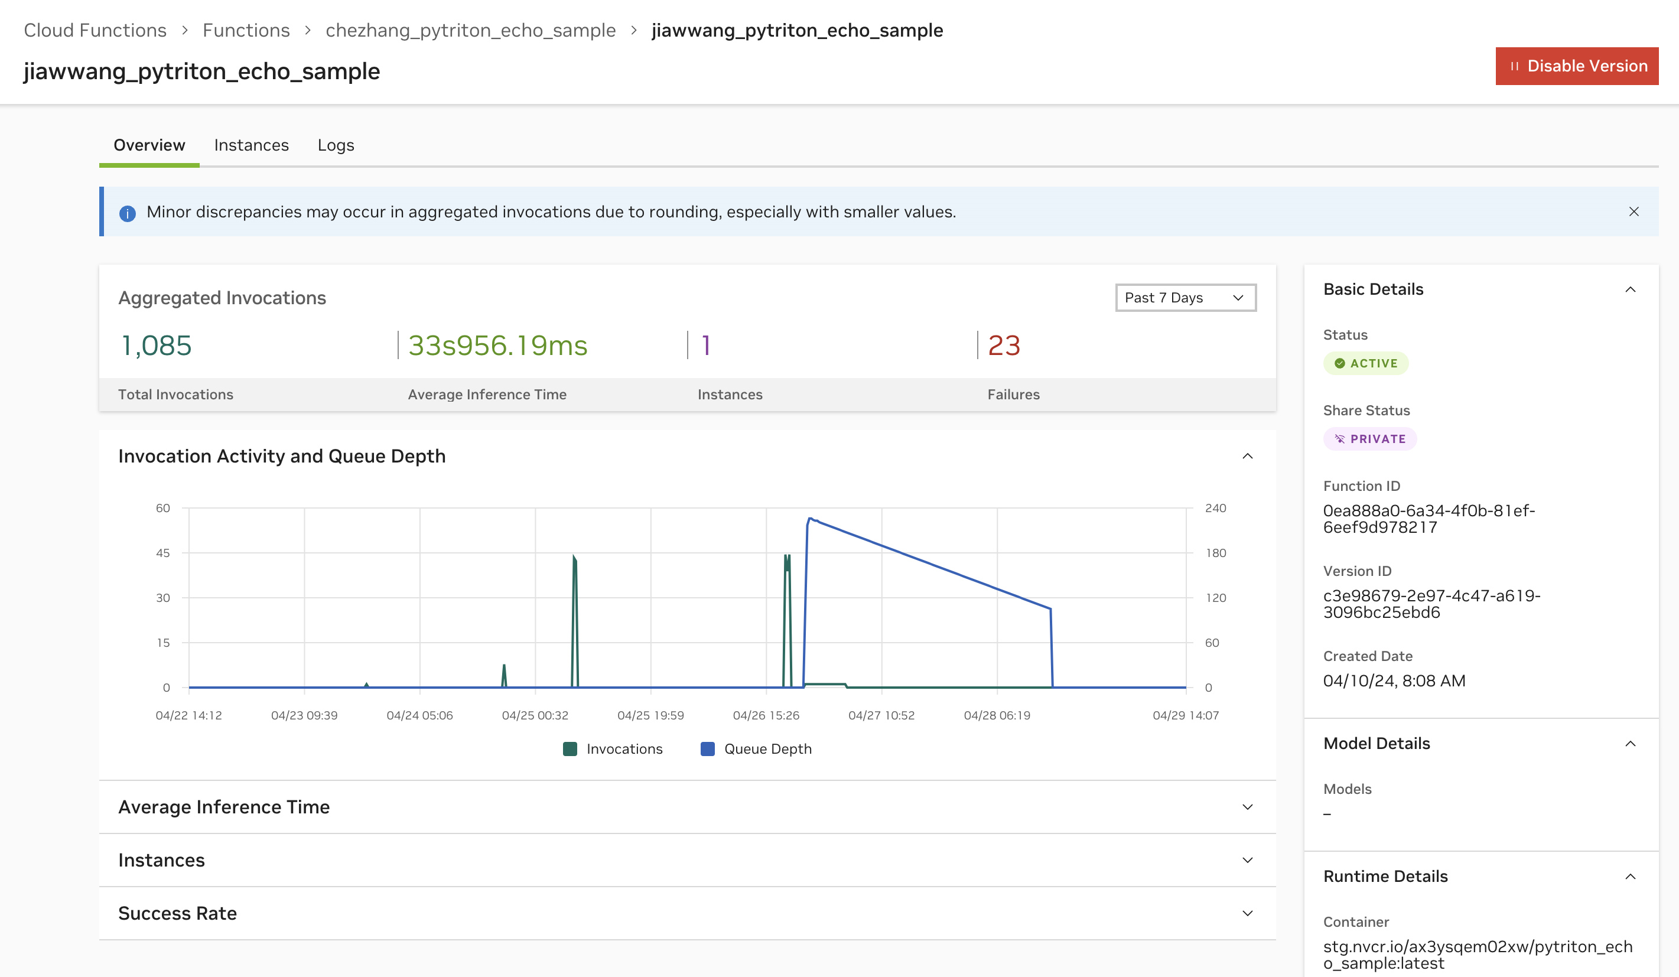Click the container path stg.nvcr.io text

1477,955
